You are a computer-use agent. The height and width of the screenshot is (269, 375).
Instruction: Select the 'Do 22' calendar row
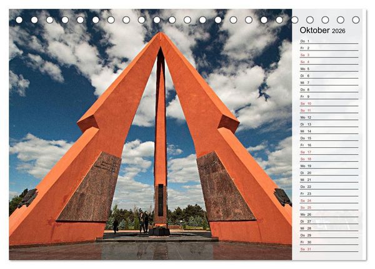pos(329,187)
